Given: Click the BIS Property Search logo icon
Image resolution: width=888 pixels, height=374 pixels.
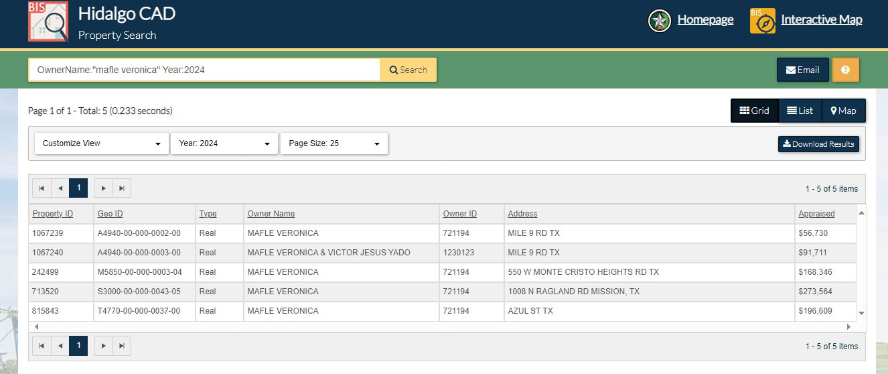Looking at the screenshot, I should (48, 21).
